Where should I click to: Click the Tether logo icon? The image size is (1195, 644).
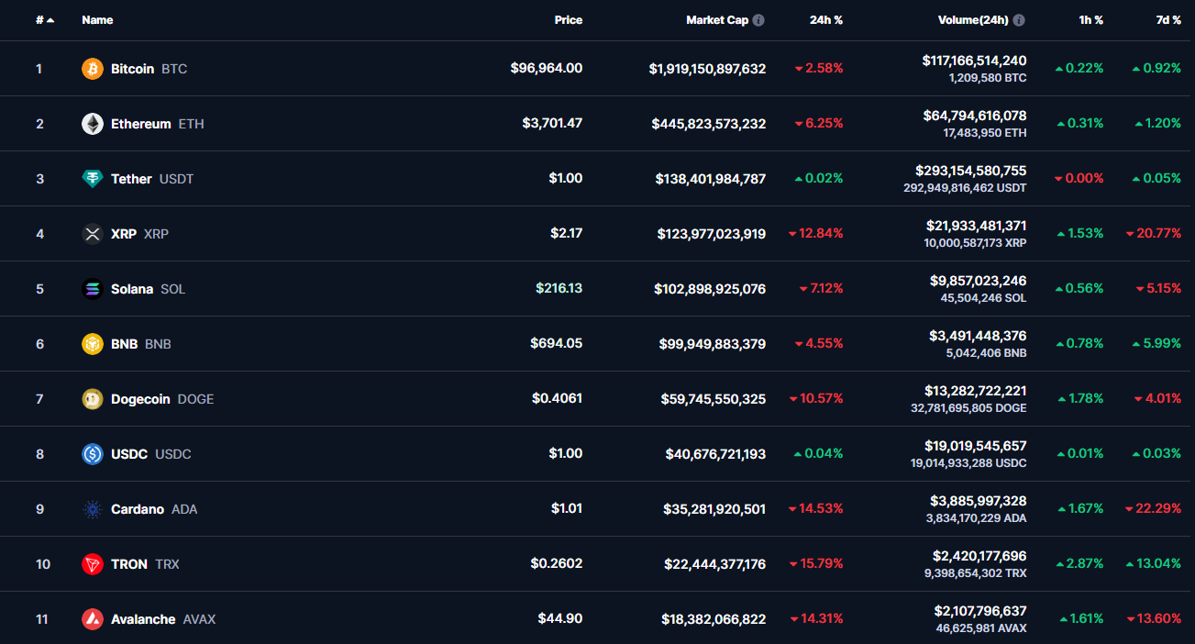[x=93, y=179]
